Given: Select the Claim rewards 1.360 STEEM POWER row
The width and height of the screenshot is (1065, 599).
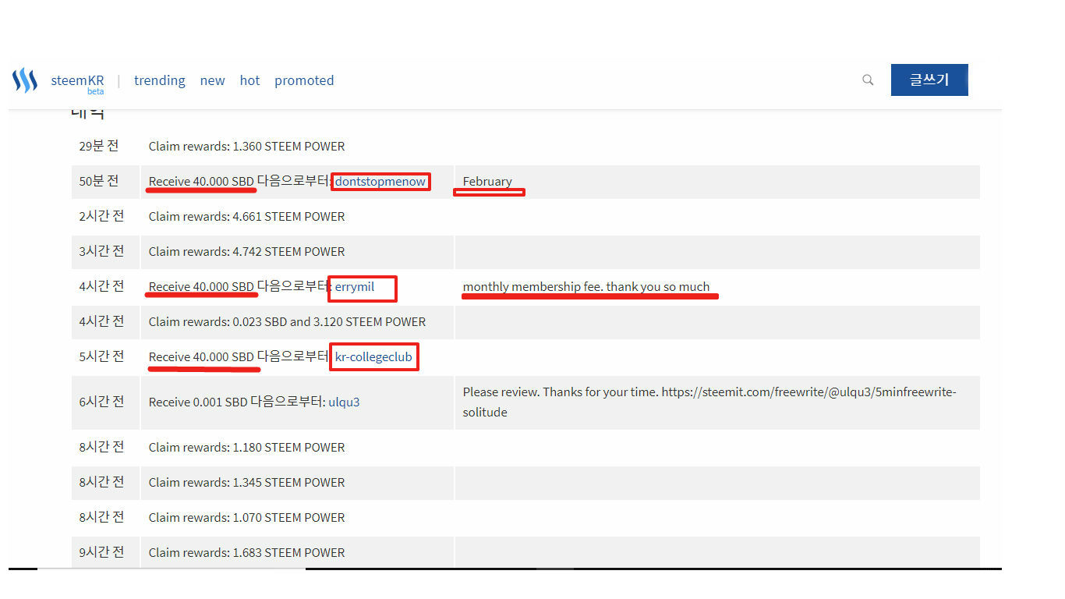Looking at the screenshot, I should [246, 146].
